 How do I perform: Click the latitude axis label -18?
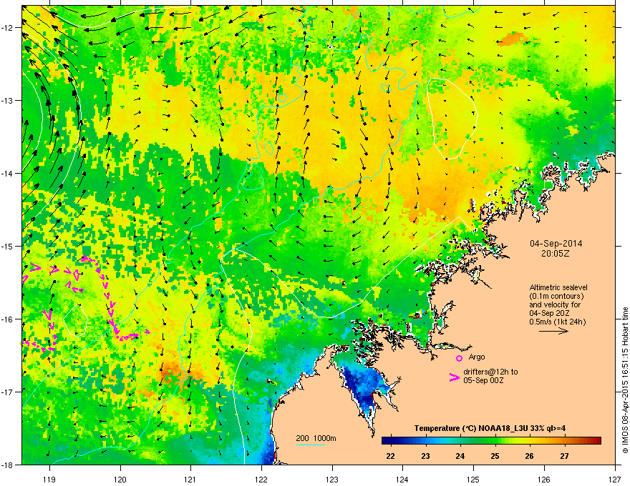8,465
